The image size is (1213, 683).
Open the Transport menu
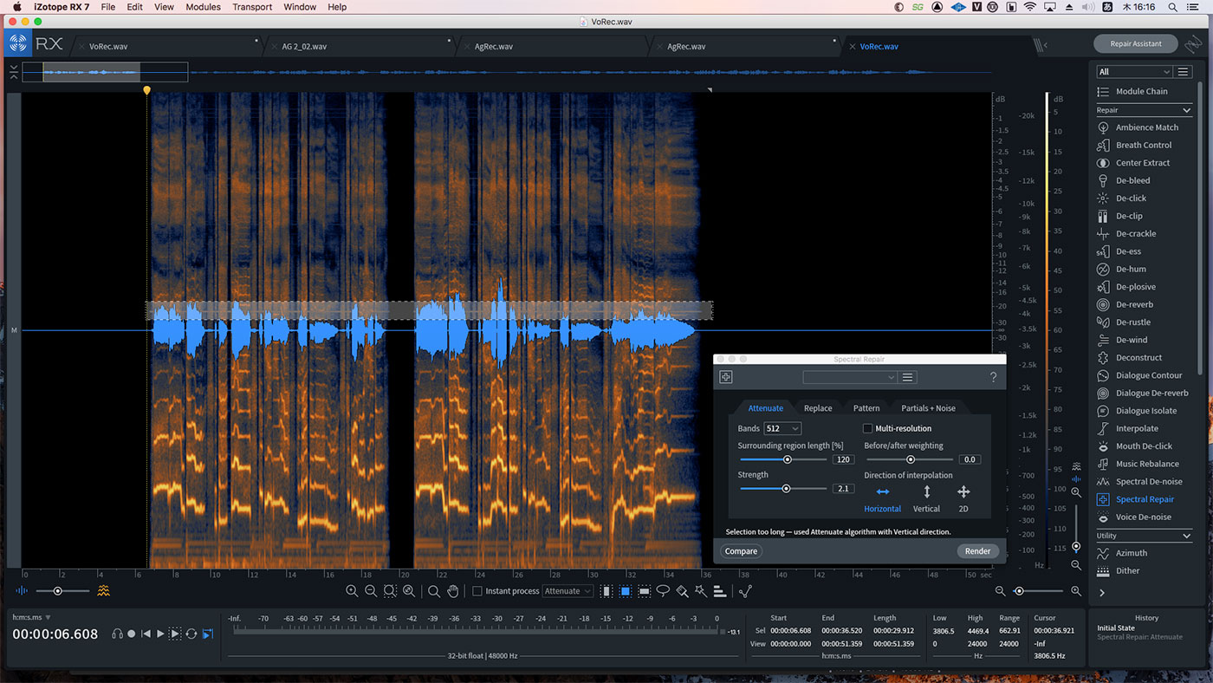[x=251, y=7]
